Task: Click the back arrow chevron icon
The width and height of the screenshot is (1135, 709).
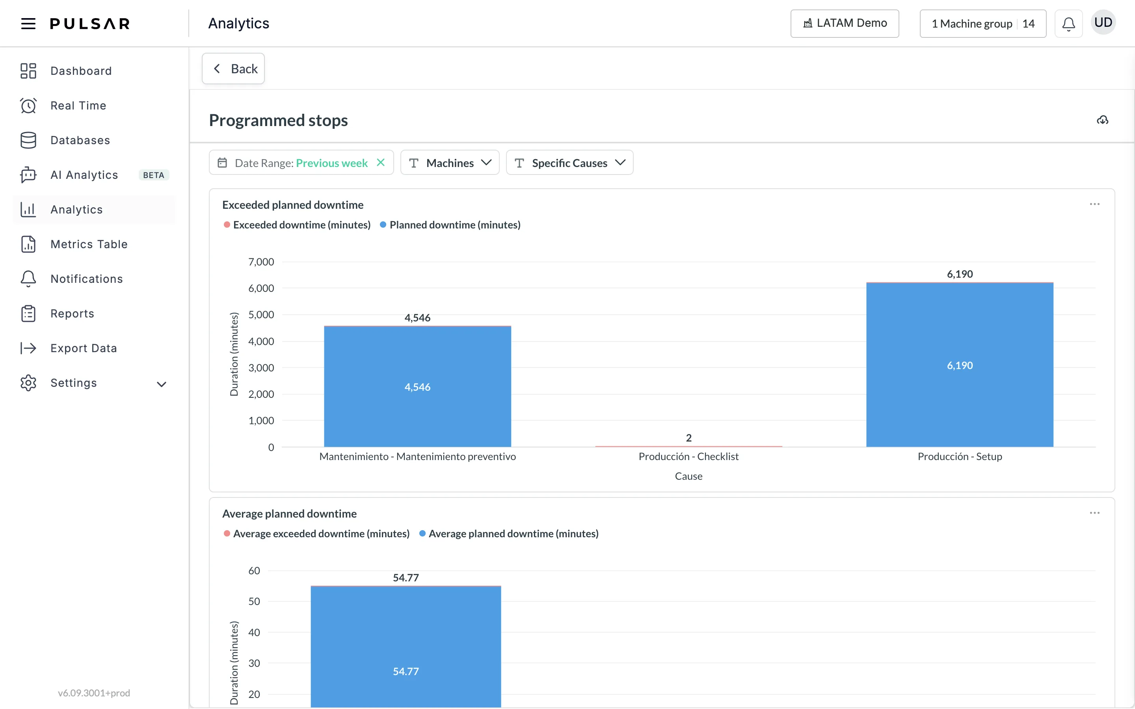Action: [x=217, y=69]
